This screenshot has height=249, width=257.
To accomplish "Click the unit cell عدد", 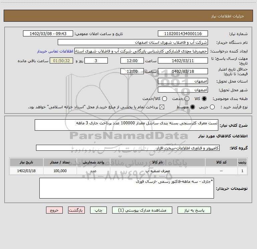I will tap(93, 171).
